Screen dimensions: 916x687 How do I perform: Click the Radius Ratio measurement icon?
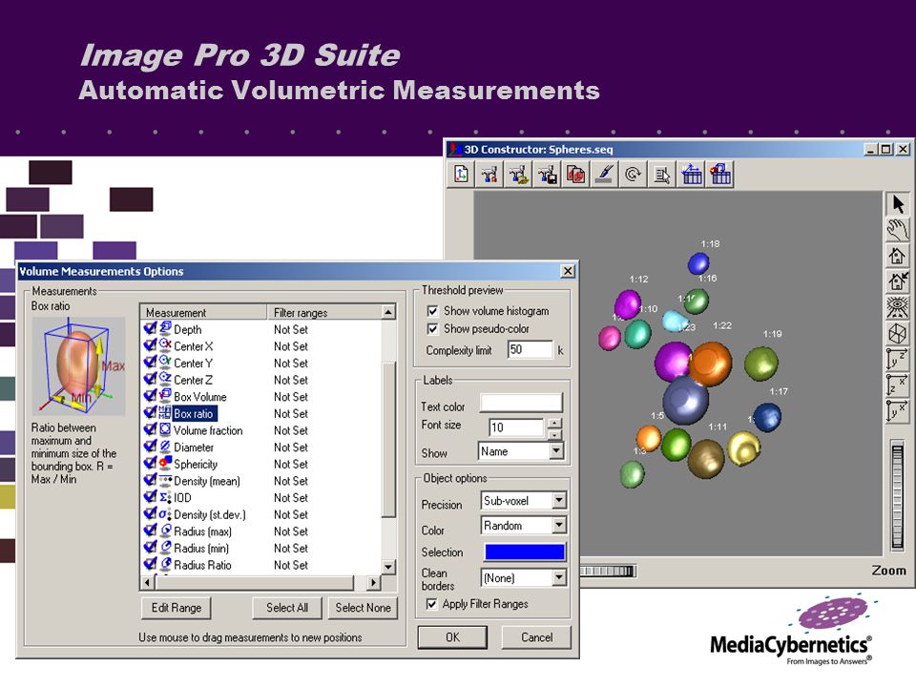coord(165,565)
